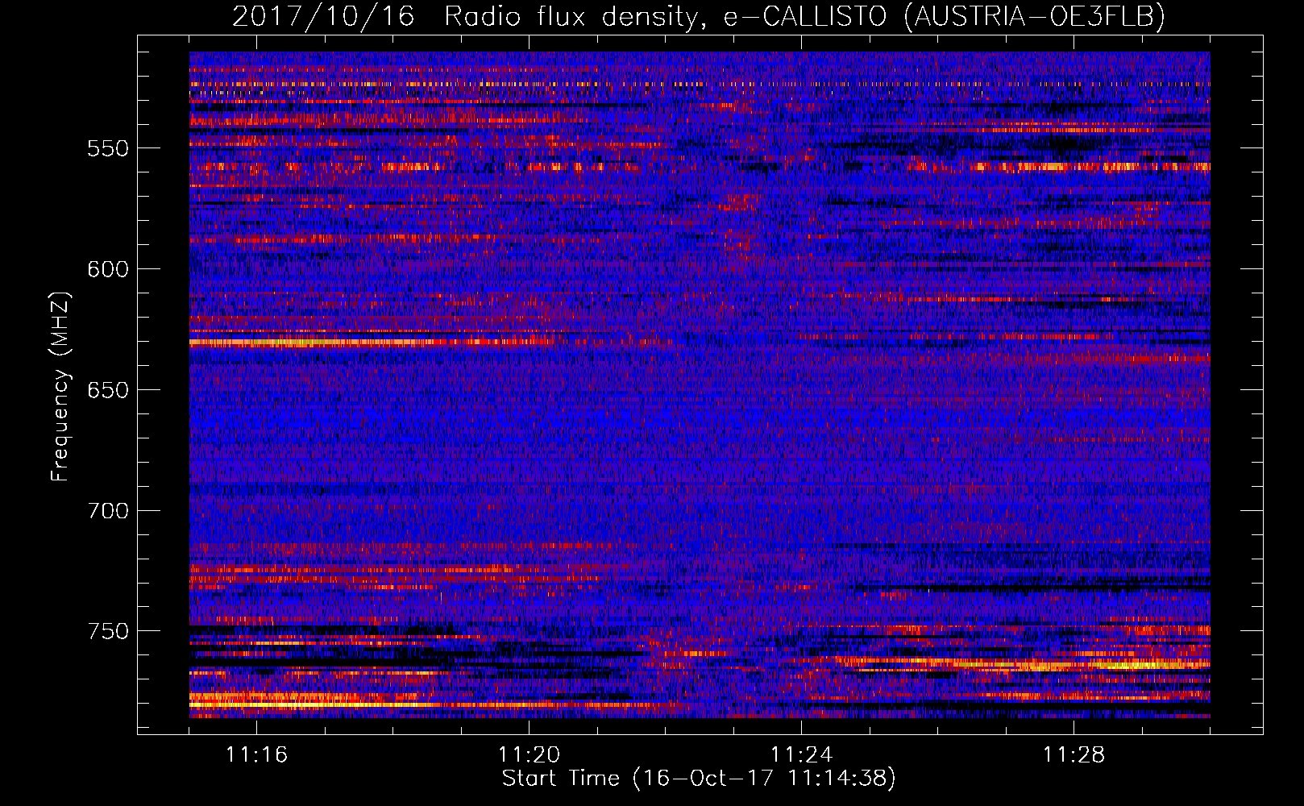Click the 11:20 time tick label
1304x806 pixels.
click(x=529, y=755)
